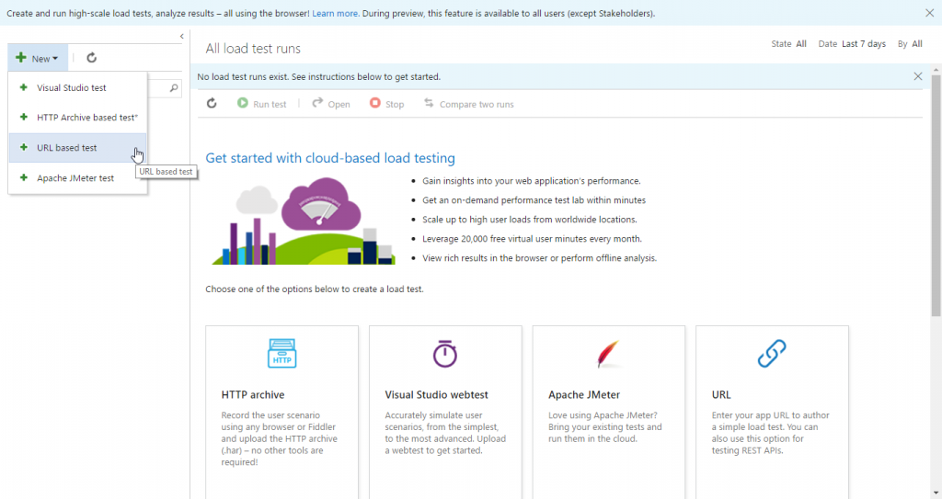This screenshot has width=942, height=499.
Task: Click the Visual Studio webtest stopwatch icon
Action: click(445, 353)
